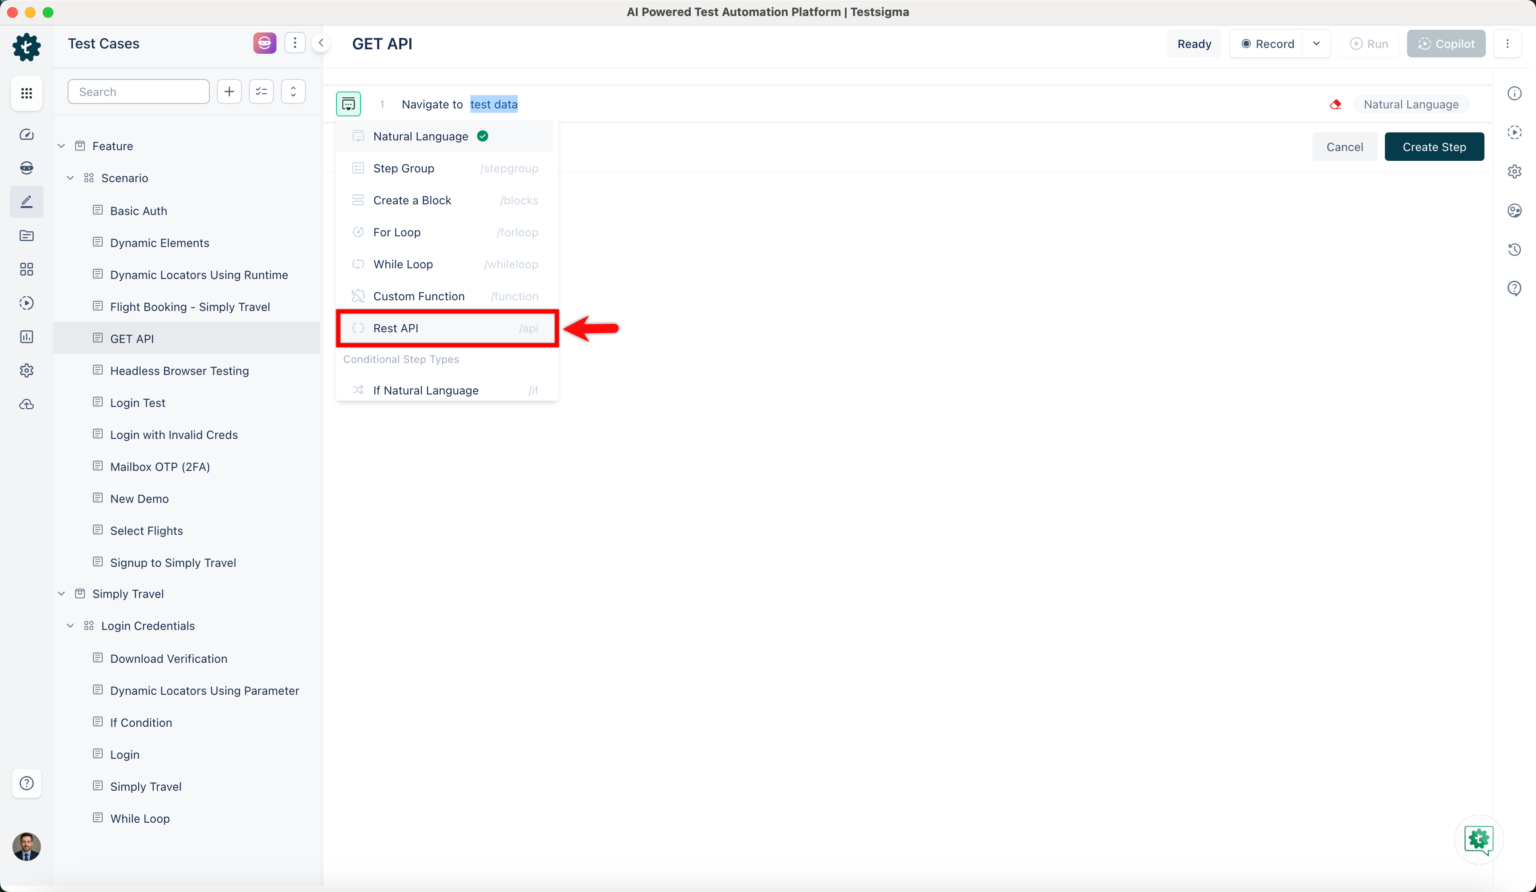Choose Custom Function step type
This screenshot has width=1536, height=892.
click(445, 296)
